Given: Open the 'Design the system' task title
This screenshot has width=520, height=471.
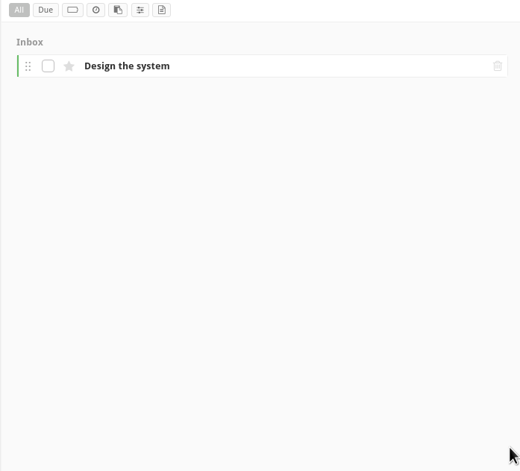Looking at the screenshot, I should click(x=127, y=66).
